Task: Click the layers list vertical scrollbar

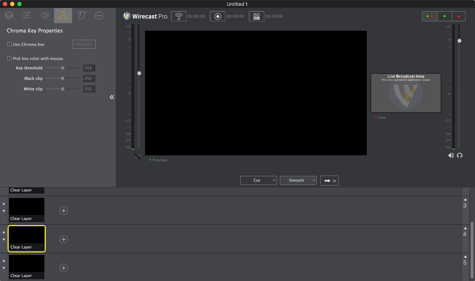Action: click(x=472, y=249)
